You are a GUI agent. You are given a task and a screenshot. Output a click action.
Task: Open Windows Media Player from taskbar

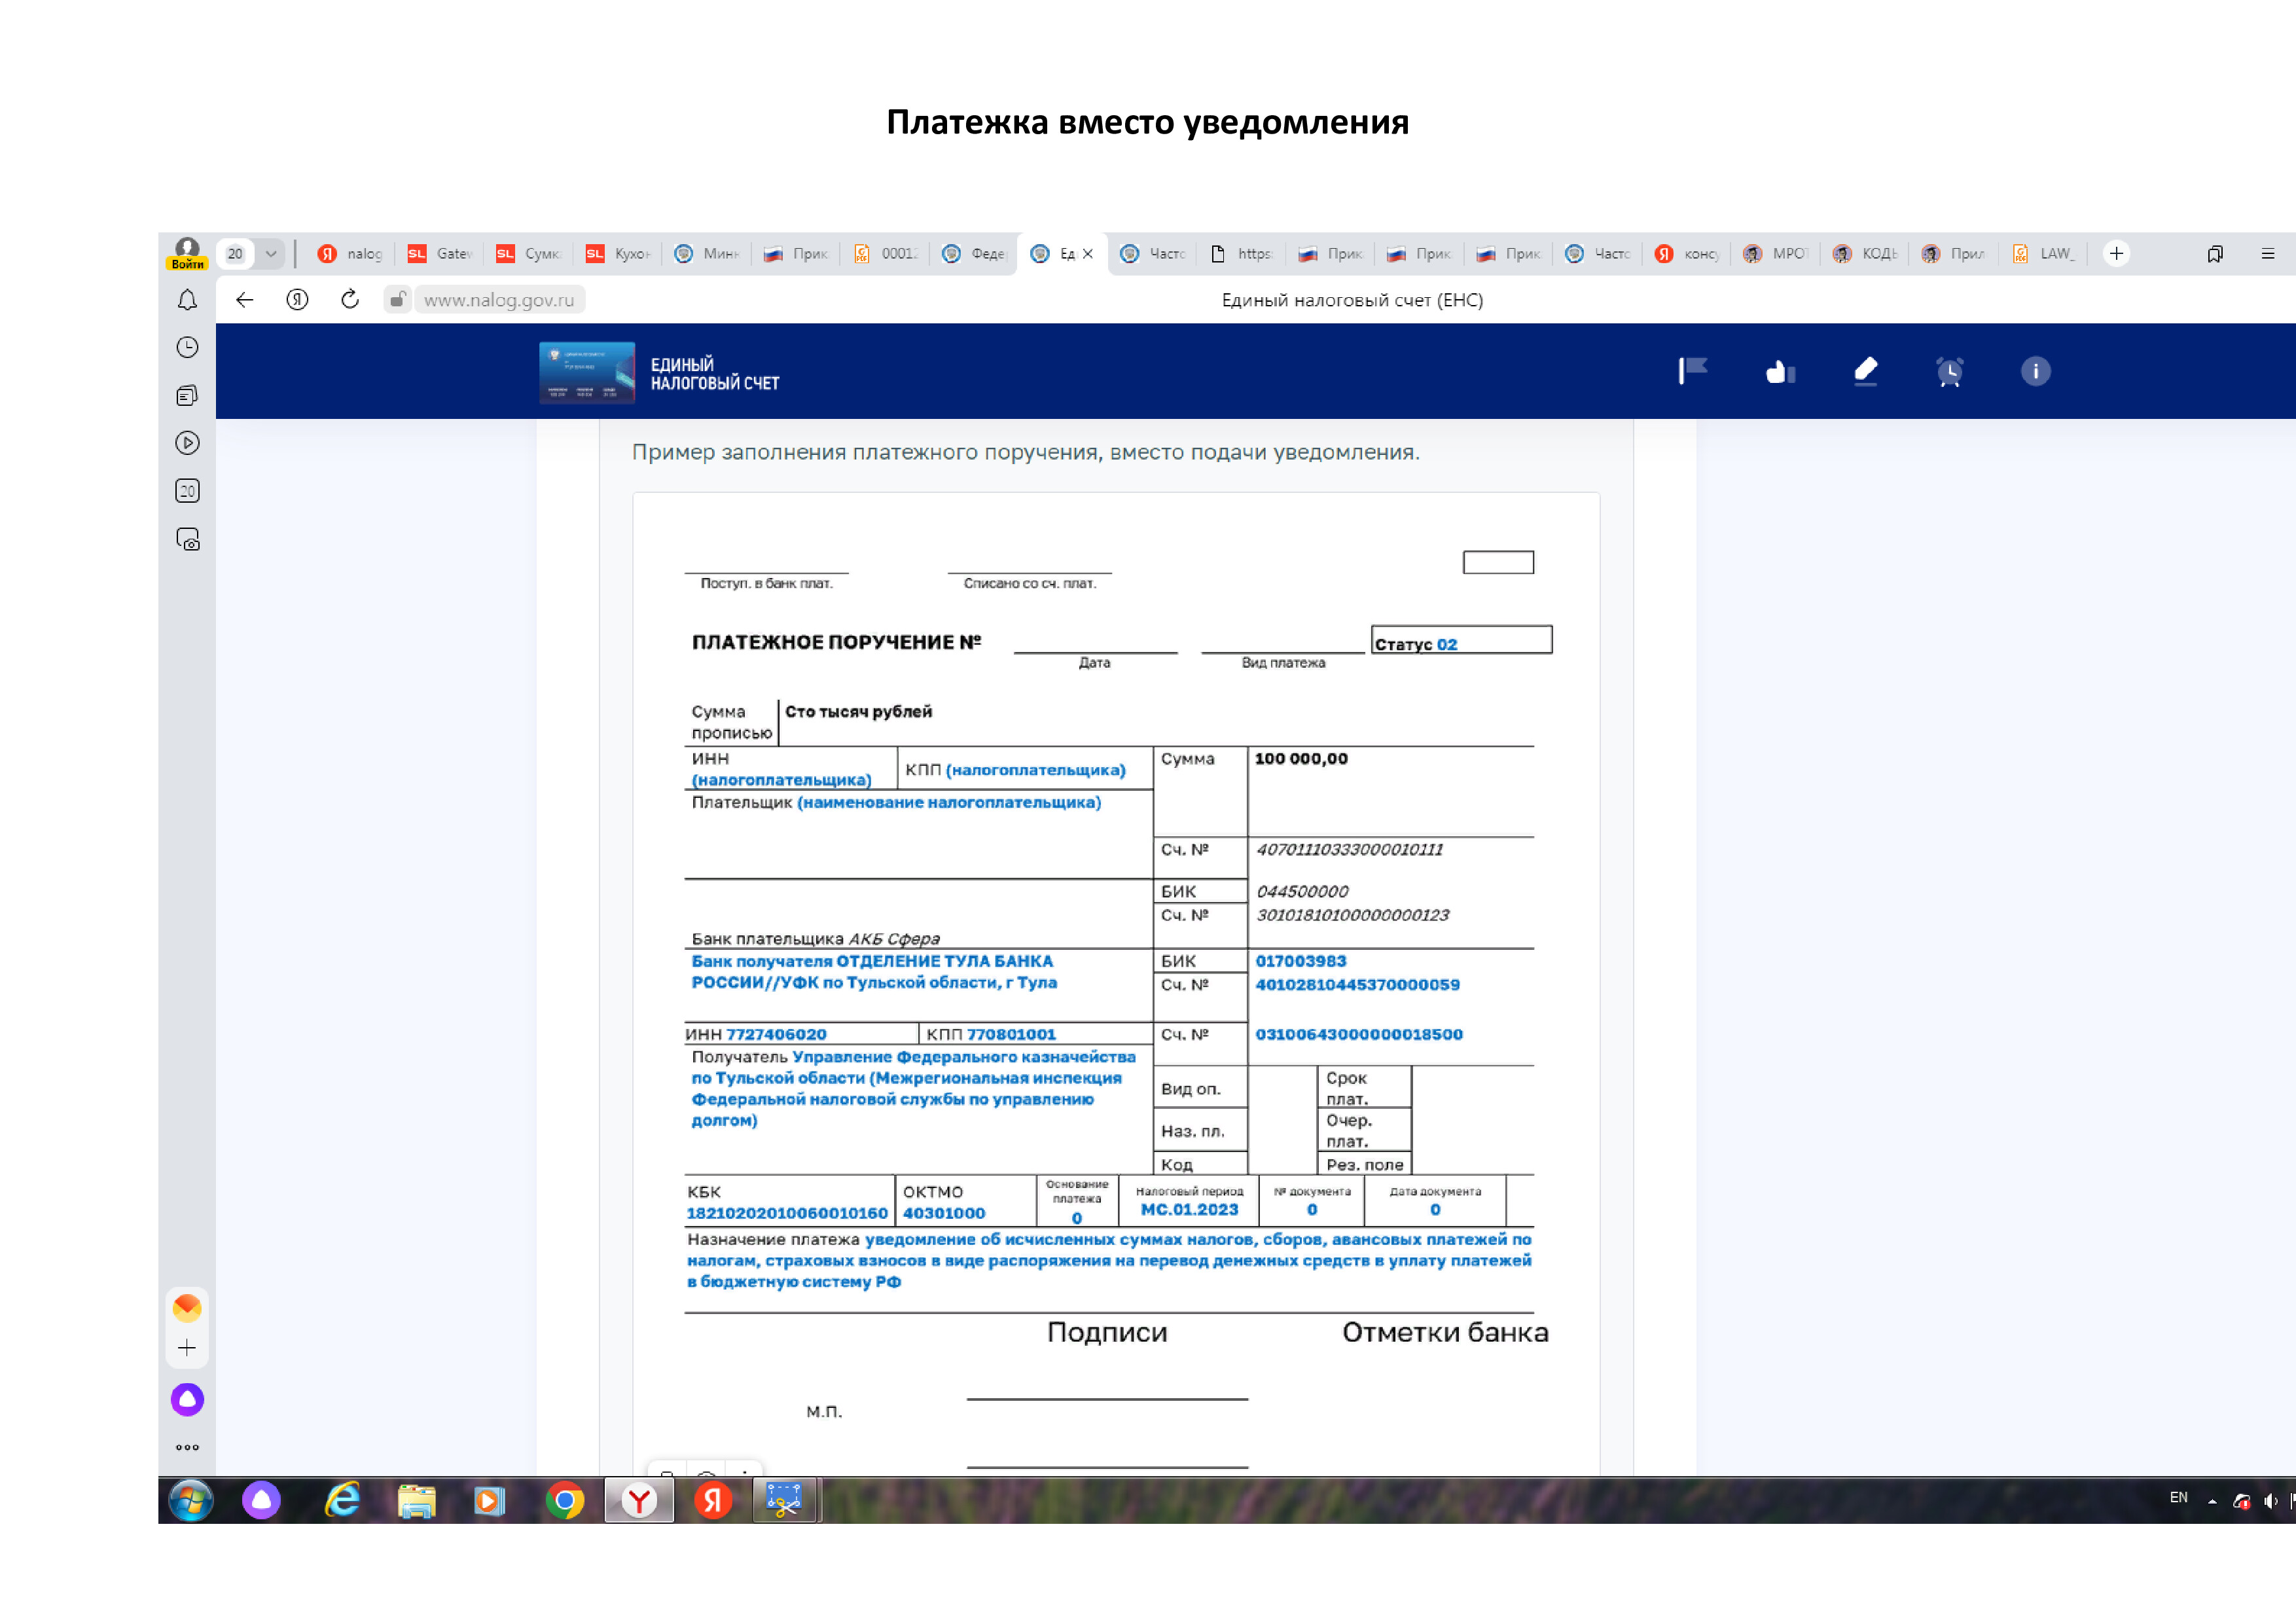(490, 1501)
